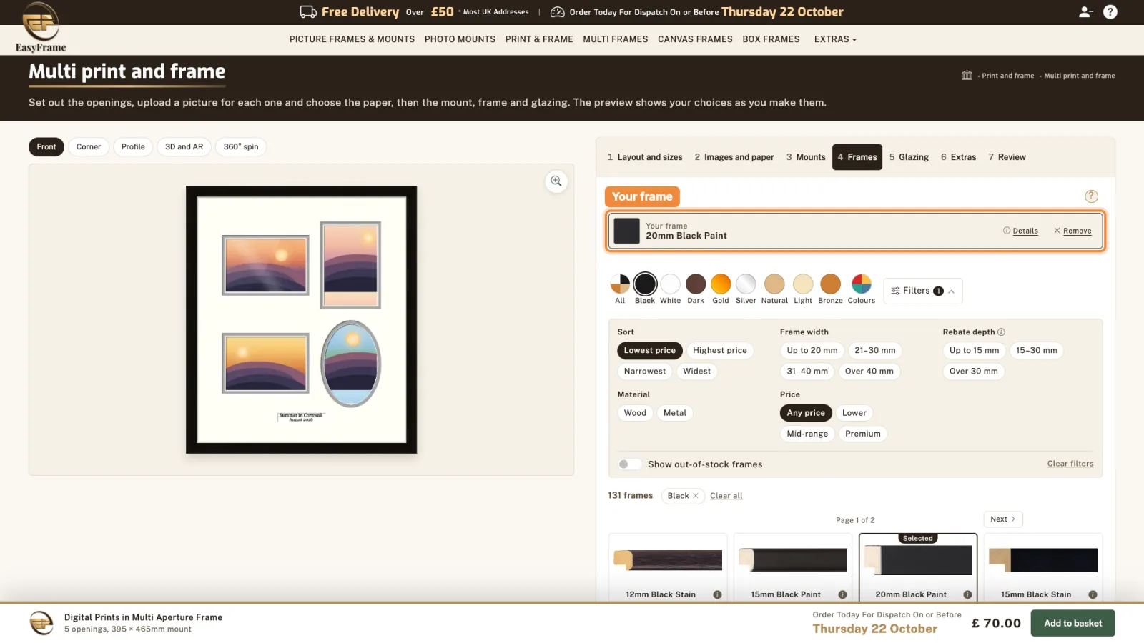1144x643 pixels.
Task: Open the EXTRAS dropdown menu
Action: tap(835, 39)
